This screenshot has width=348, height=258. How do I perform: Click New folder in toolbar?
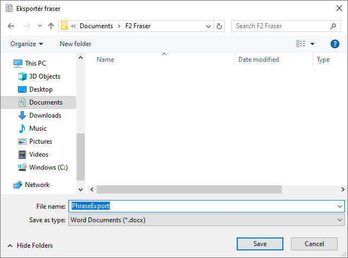click(75, 44)
